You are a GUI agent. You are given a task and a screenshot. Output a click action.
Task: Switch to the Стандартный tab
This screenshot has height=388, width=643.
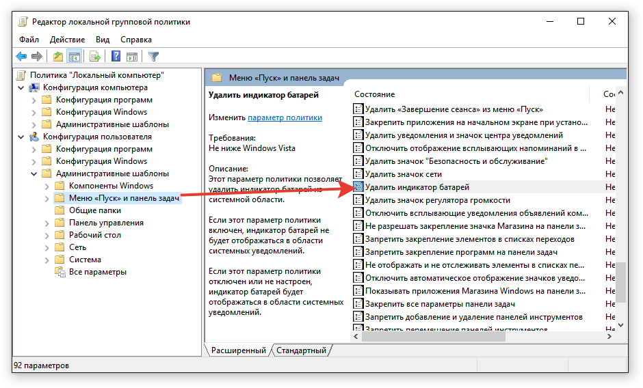(301, 350)
